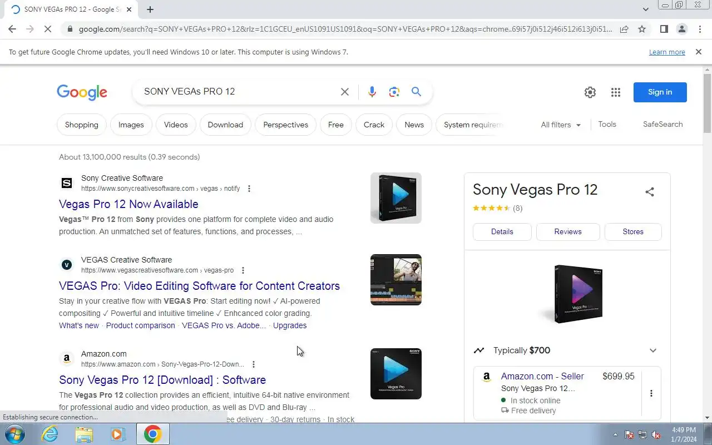Open Sony Vegas Pro 12 [Download] result
This screenshot has height=445, width=712.
(x=162, y=380)
